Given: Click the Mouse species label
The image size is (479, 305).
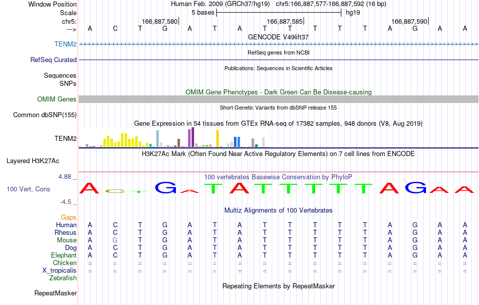Looking at the screenshot, I should pyautogui.click(x=67, y=240).
